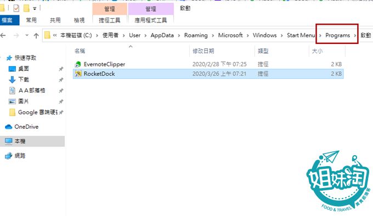This screenshot has height=216, width=373.
Task: Click the 網路 network icon
Action: tap(9, 156)
